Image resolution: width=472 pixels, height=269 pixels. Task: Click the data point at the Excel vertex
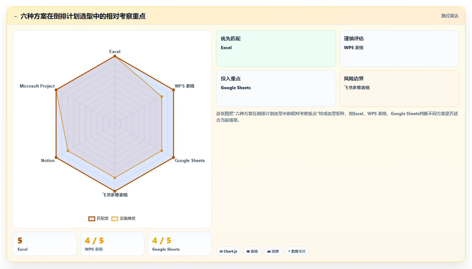click(115, 56)
